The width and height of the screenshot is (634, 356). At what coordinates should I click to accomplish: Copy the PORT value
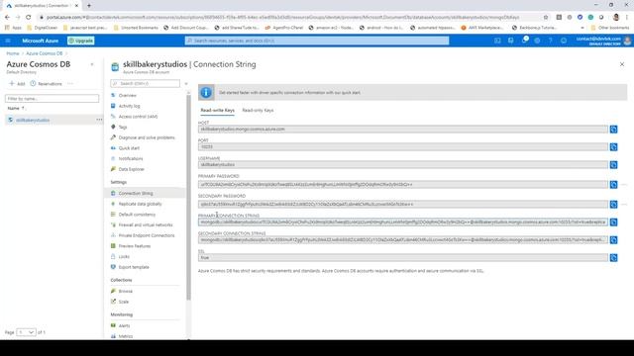pyautogui.click(x=613, y=147)
